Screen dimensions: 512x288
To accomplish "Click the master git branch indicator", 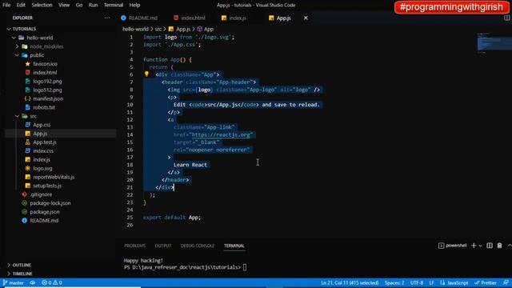I will click(14, 282).
